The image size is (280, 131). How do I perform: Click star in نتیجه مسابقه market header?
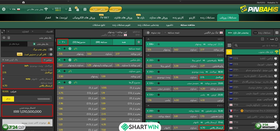coord(64,48)
